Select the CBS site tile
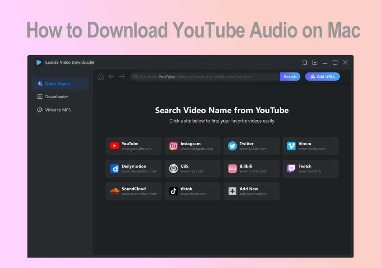 click(192, 169)
